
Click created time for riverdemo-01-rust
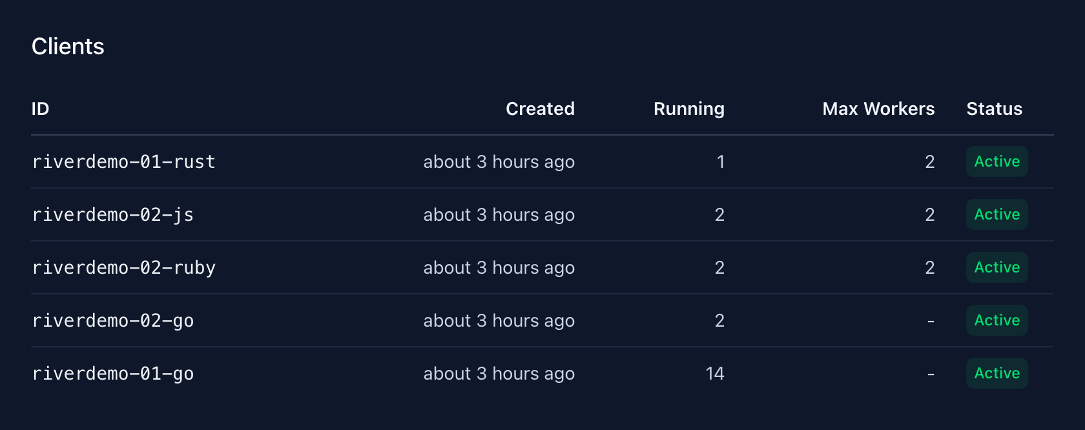pos(499,161)
